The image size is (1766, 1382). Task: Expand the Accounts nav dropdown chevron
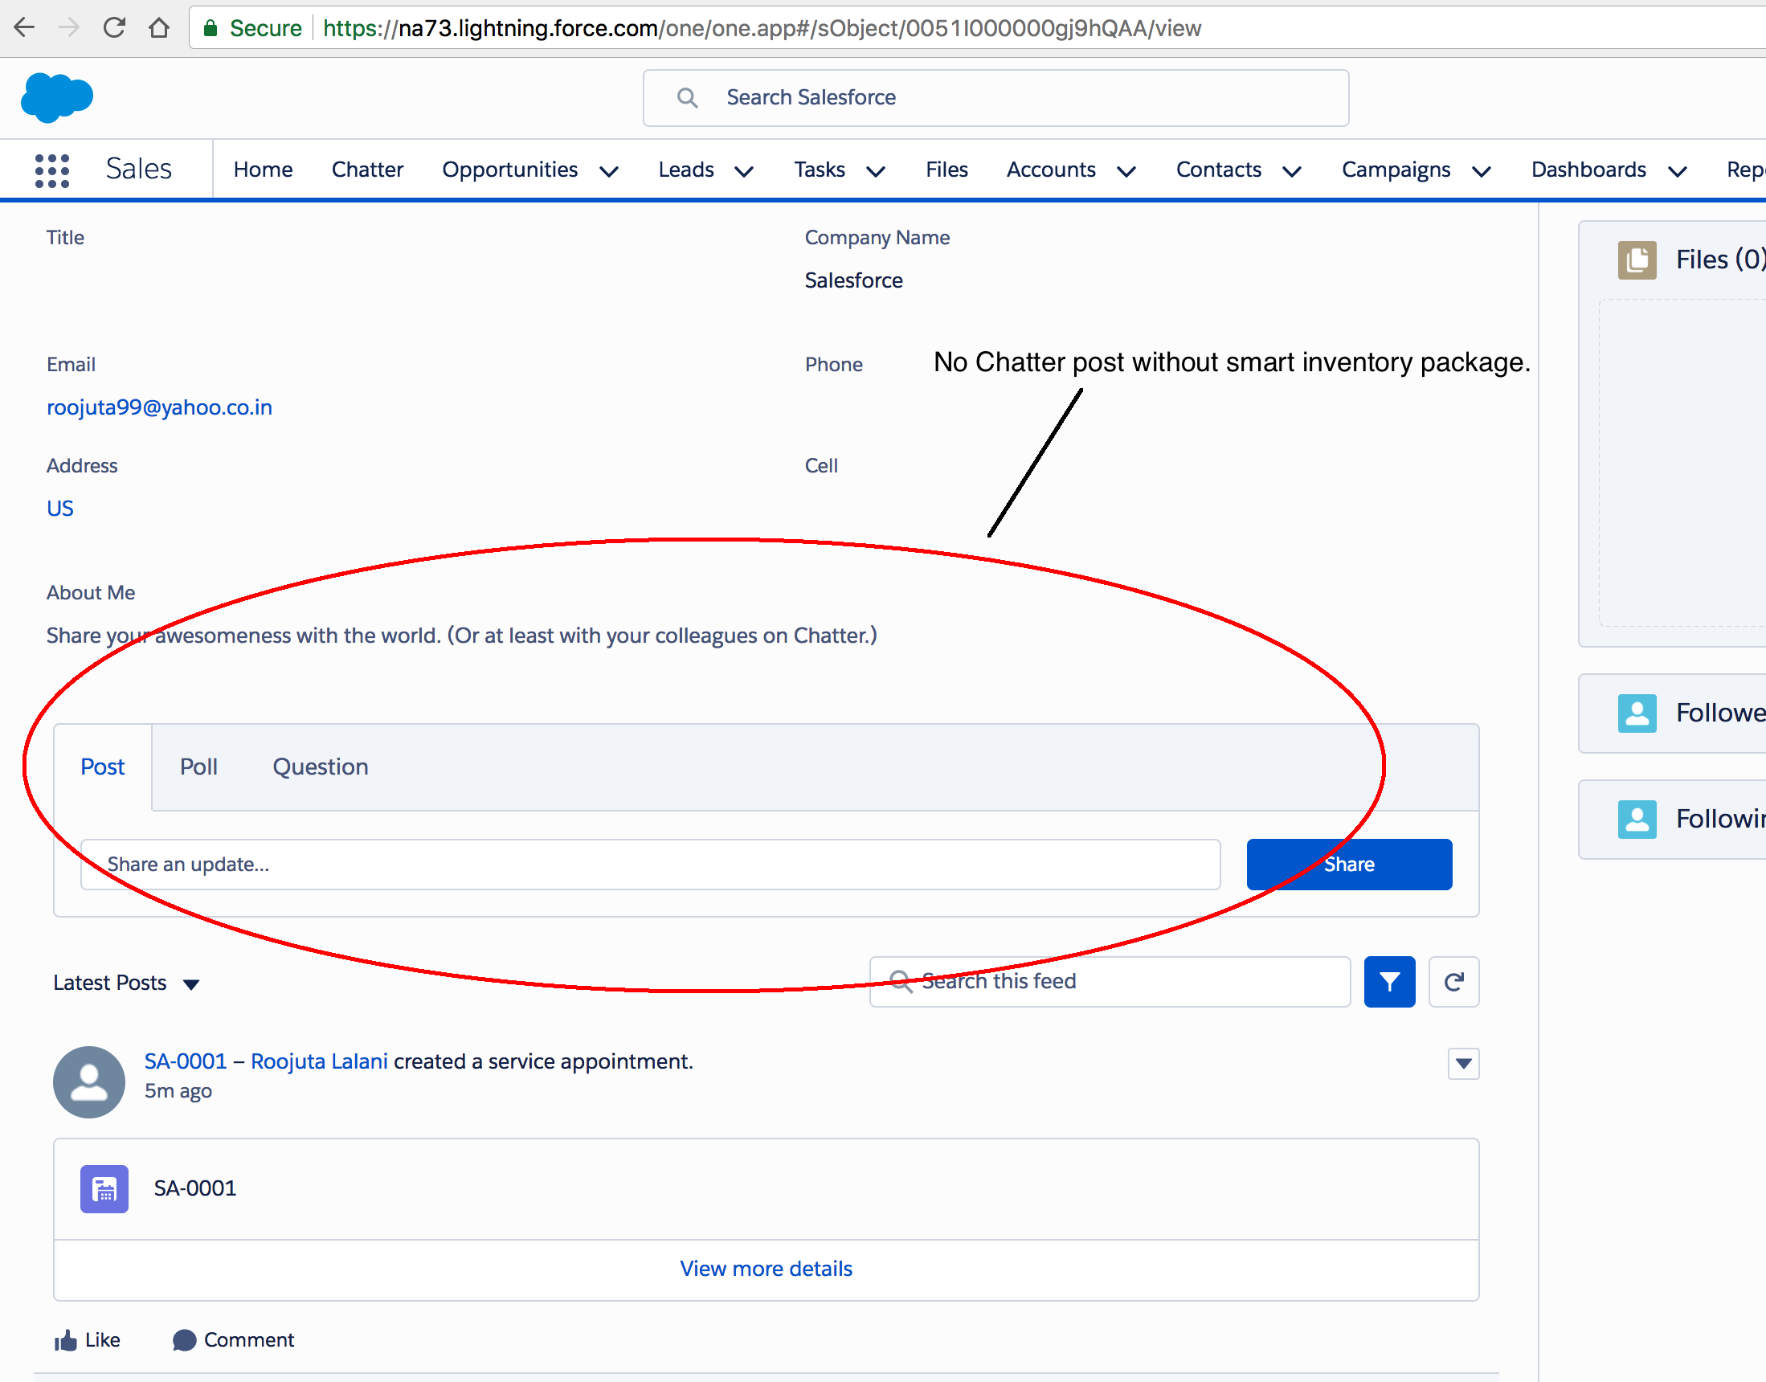point(1126,170)
